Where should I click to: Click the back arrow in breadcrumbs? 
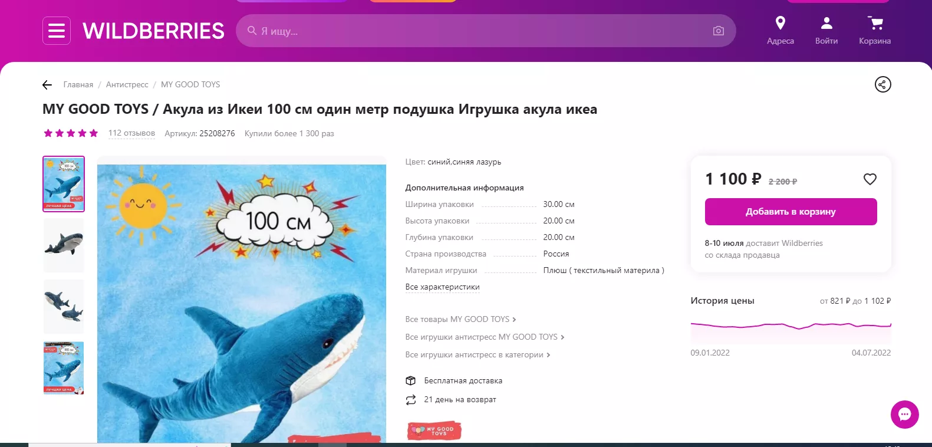(47, 85)
